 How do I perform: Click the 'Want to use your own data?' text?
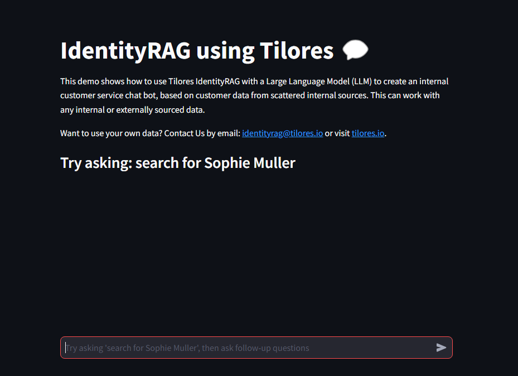(112, 133)
